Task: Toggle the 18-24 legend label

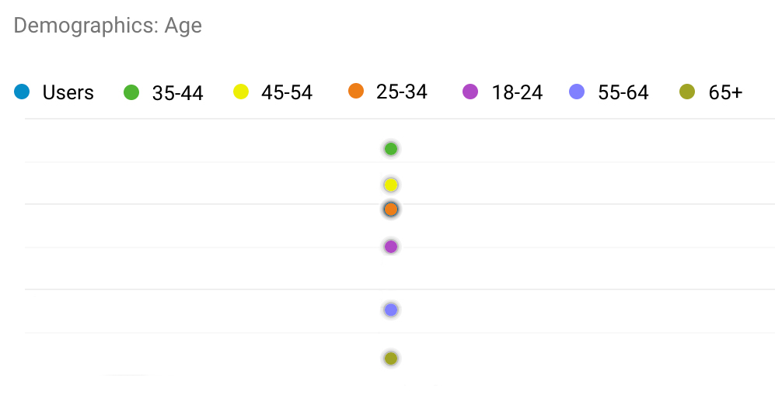Action: (x=517, y=93)
